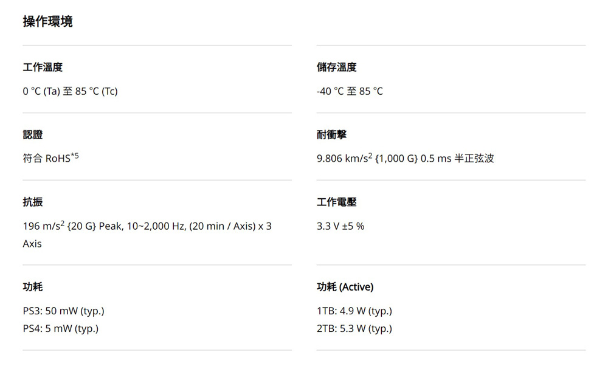This screenshot has height=366, width=608.
Task: Click the PS4: 5 mW (typ.) line
Action: (x=61, y=329)
